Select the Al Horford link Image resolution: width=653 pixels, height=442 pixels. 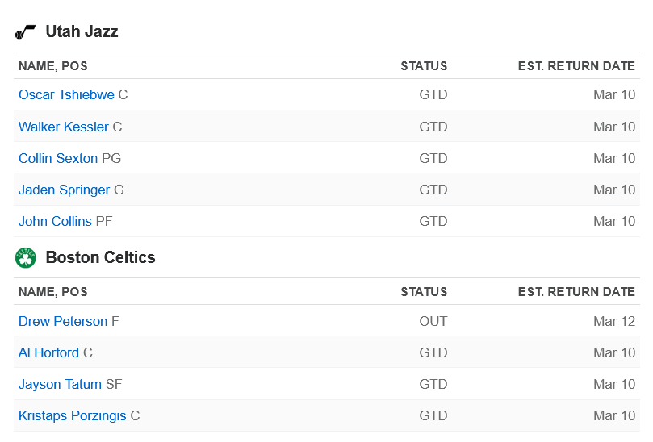coord(48,352)
